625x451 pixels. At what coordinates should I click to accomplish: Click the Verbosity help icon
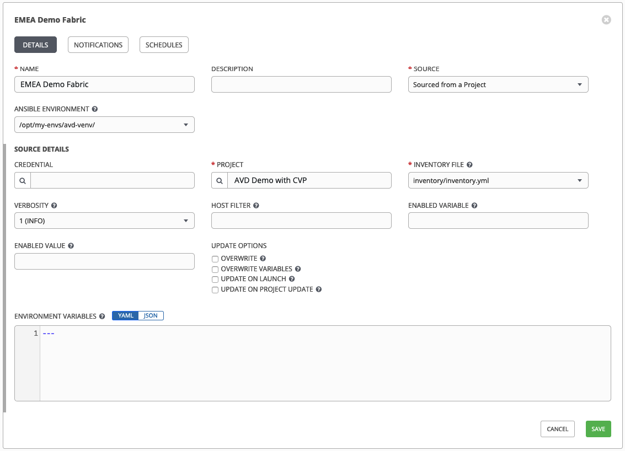pos(54,205)
